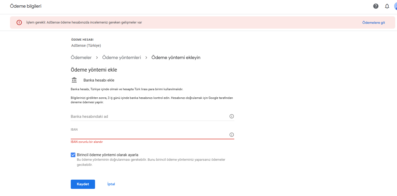Viewport: 397px width, 196px height.
Task: Click the chevron after Ödeme yöntemleri breadcrumb
Action: [146, 58]
